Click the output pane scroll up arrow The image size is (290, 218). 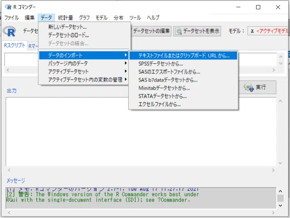point(281,101)
